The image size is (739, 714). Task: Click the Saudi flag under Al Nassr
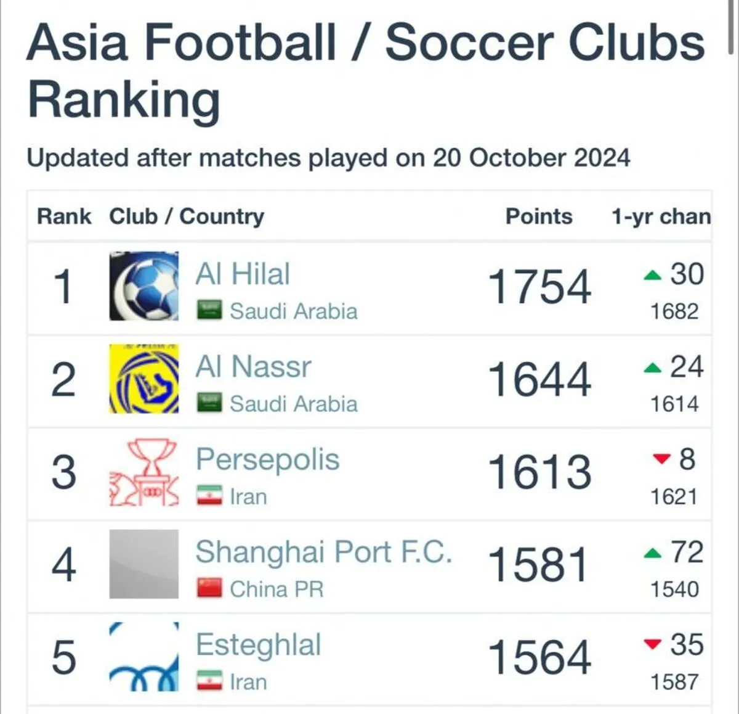pyautogui.click(x=209, y=403)
